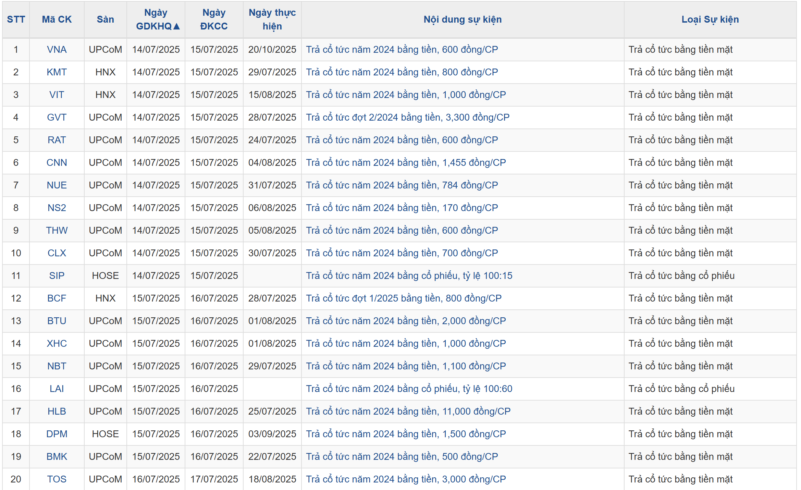
Task: Open SIP event: stock dividend tỷ lệ 100:15
Action: tap(409, 276)
